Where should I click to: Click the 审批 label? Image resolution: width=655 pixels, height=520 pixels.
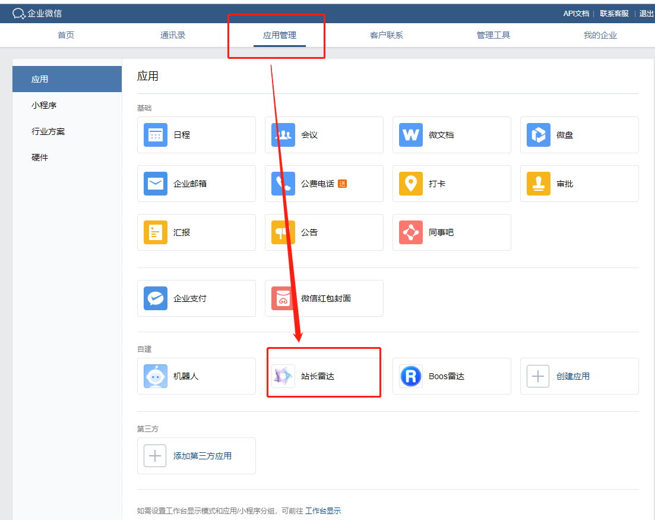click(564, 184)
